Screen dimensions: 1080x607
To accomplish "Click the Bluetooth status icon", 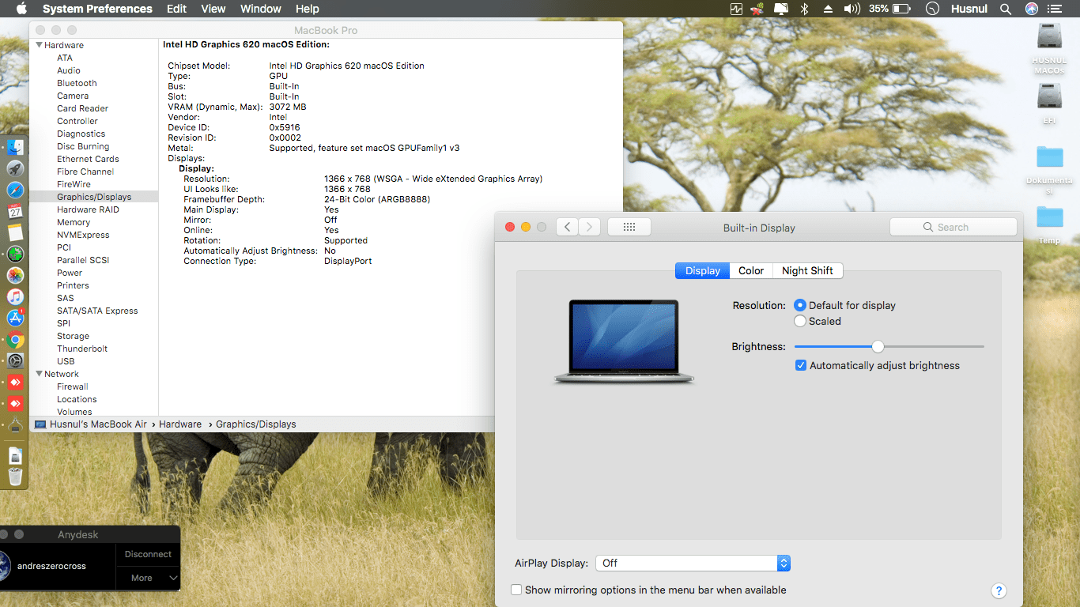I will click(805, 9).
